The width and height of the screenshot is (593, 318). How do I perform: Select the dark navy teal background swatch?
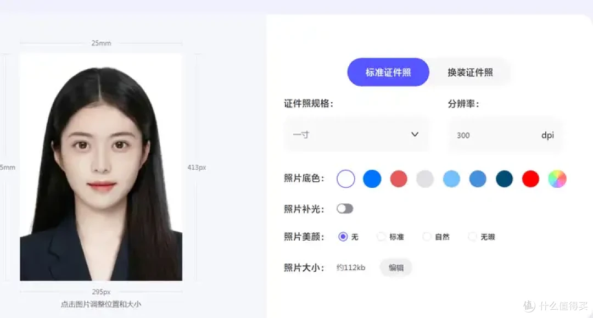tap(504, 179)
